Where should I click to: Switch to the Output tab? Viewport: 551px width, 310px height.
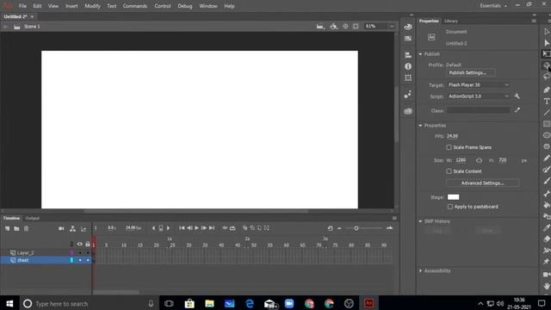point(33,218)
